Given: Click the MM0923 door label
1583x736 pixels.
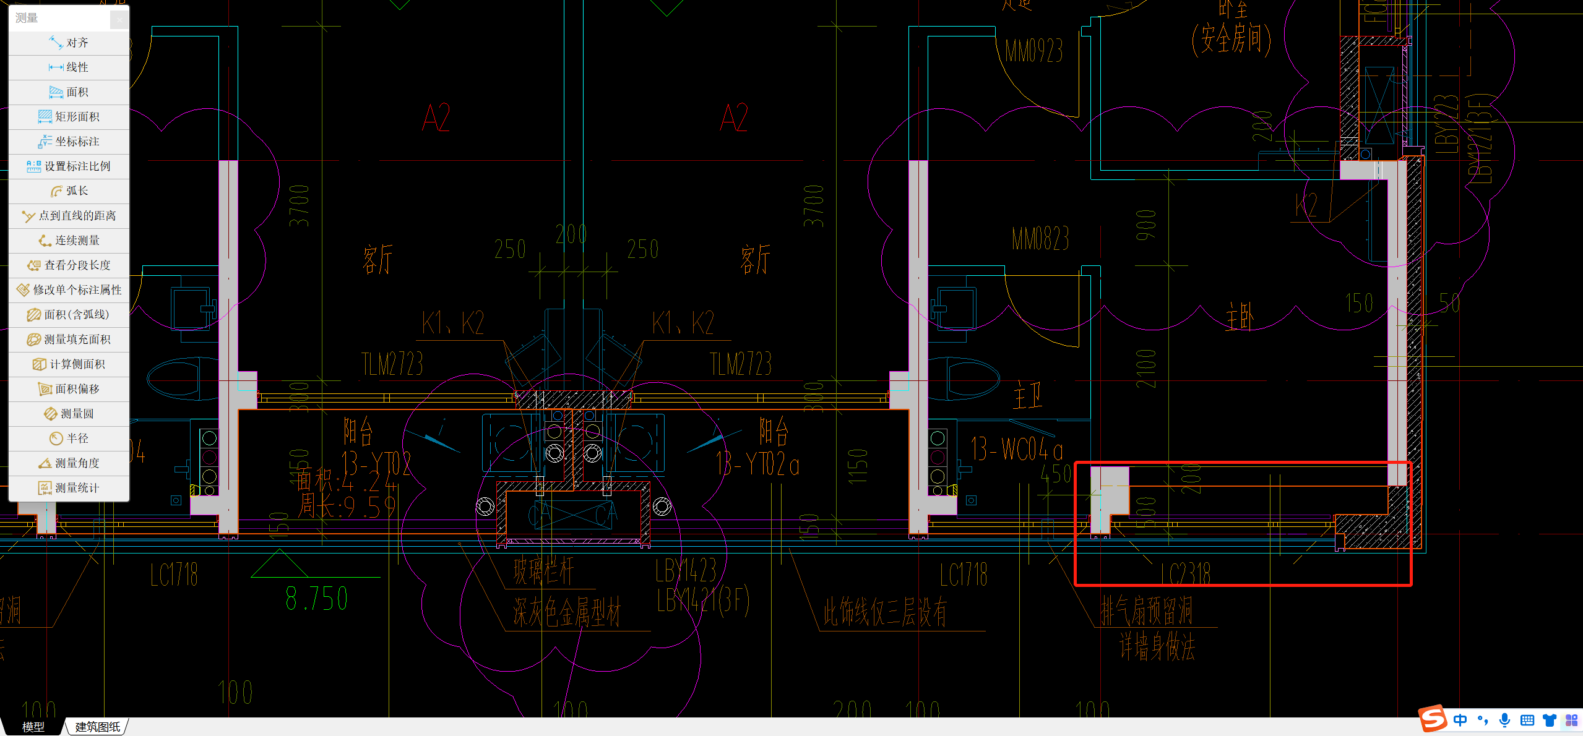Looking at the screenshot, I should (x=1034, y=51).
